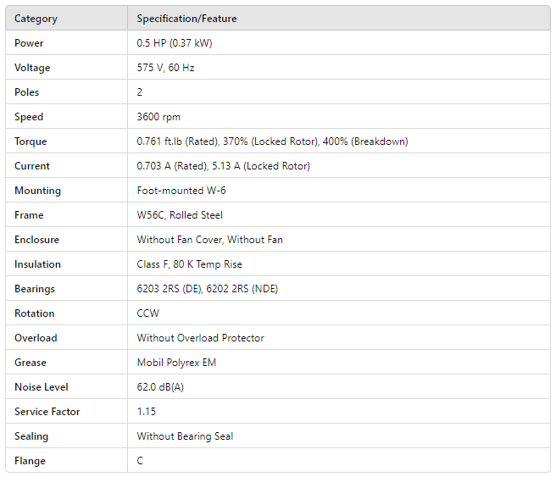Click the CCW rotation value
The image size is (556, 477).
coord(148,313)
